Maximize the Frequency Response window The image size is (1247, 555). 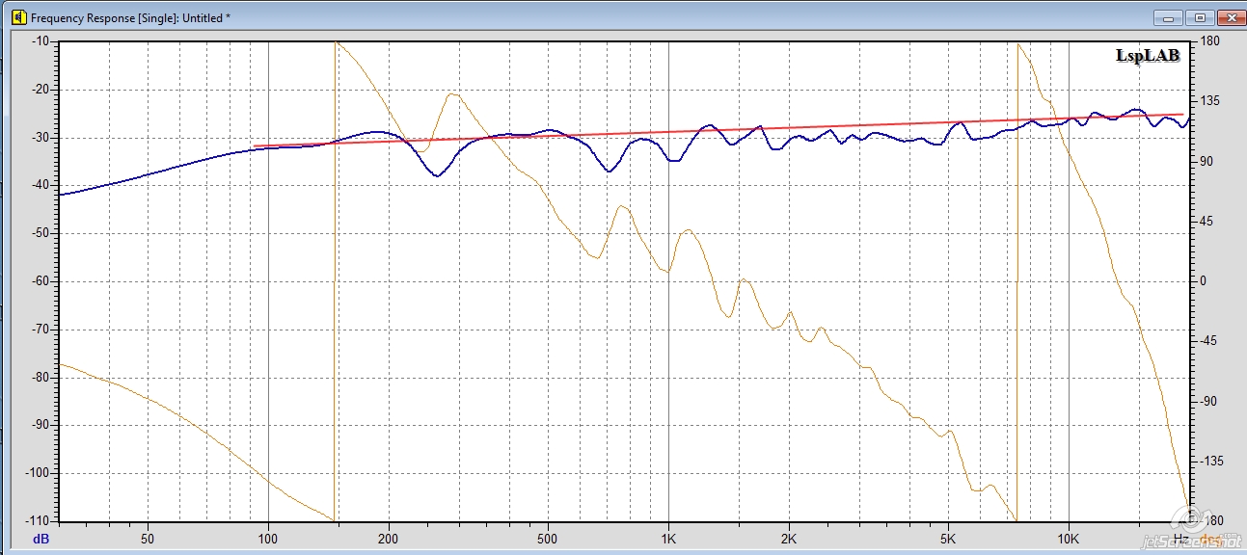point(1199,16)
